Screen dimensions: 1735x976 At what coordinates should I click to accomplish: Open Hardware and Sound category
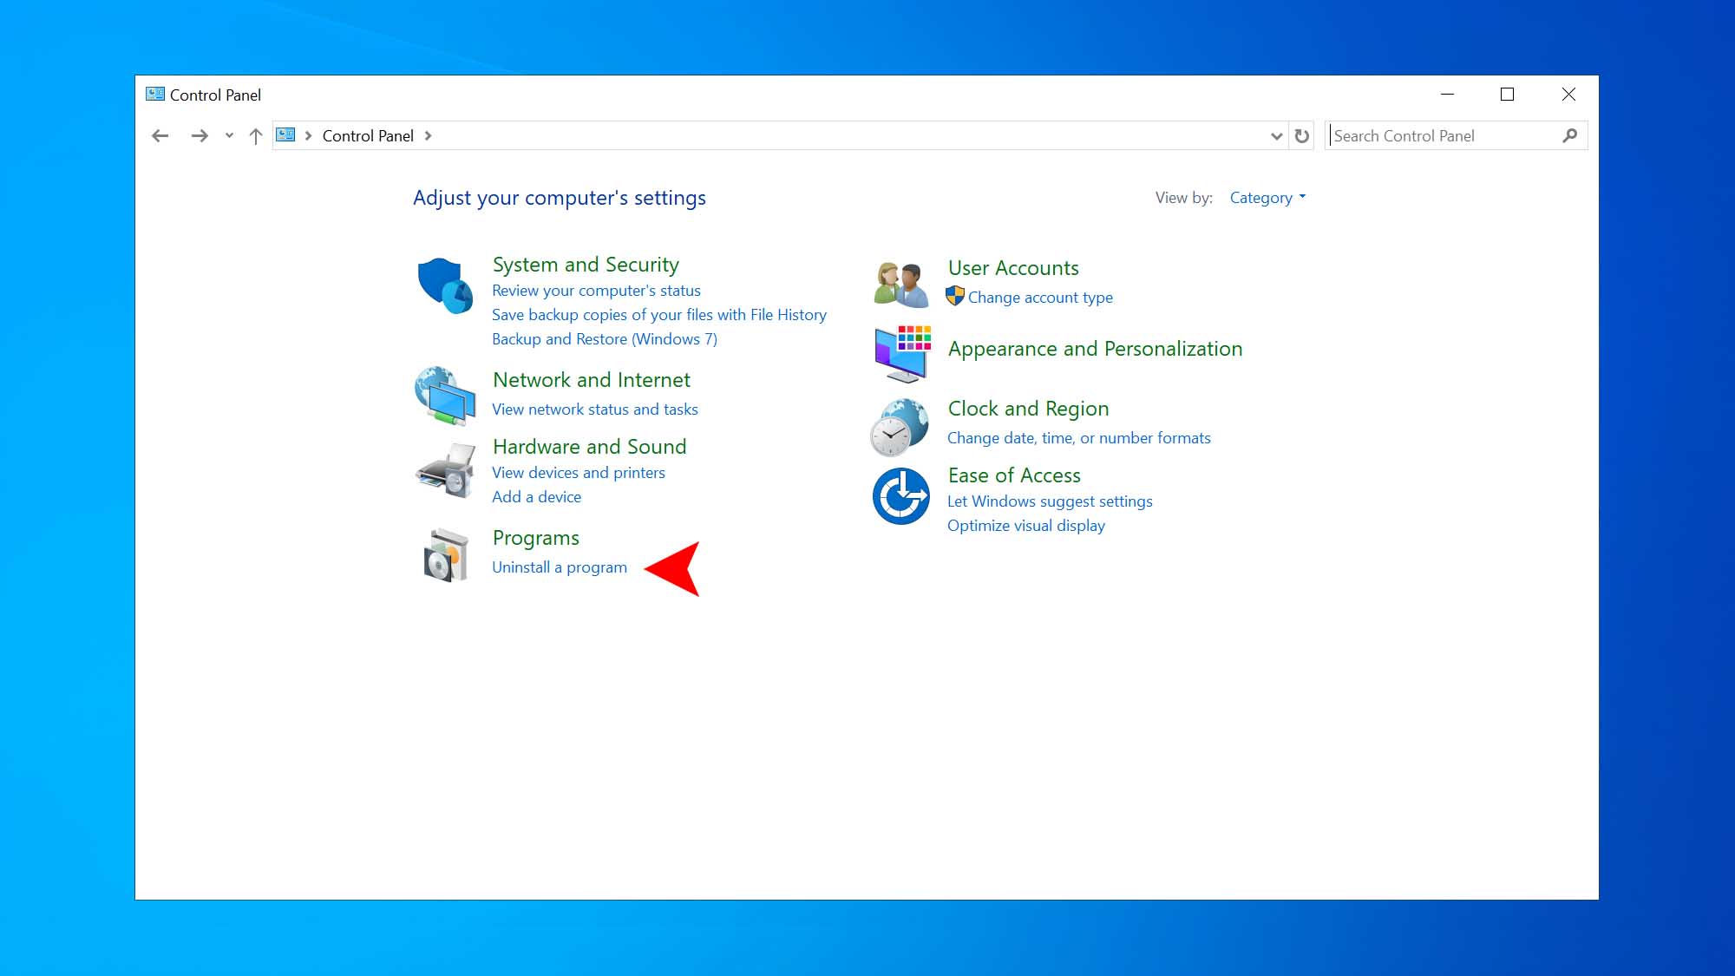point(590,447)
